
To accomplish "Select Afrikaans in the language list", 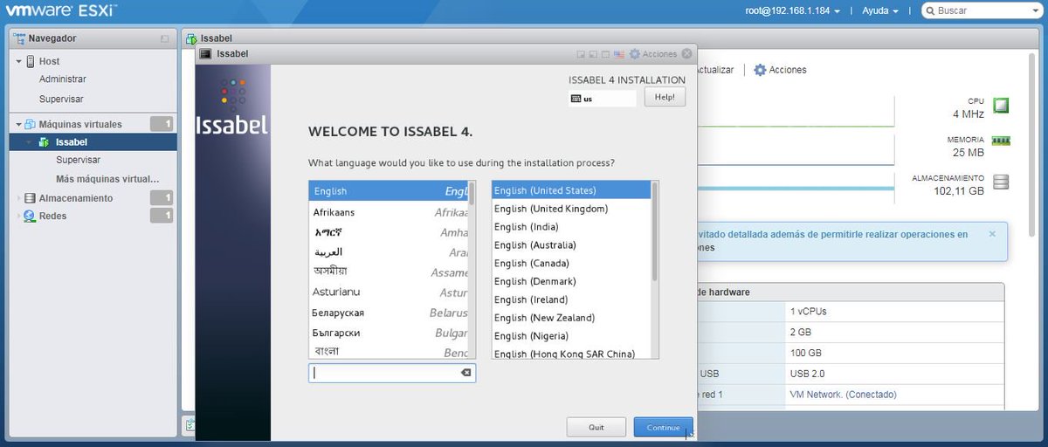I will pos(388,212).
